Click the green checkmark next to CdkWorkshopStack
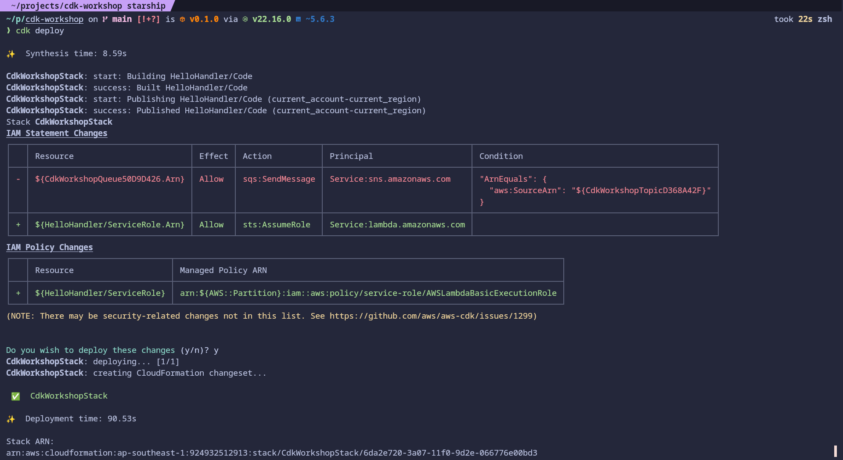843x460 pixels. click(x=16, y=396)
